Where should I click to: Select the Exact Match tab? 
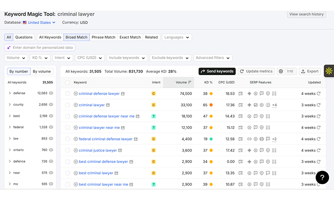pyautogui.click(x=130, y=37)
